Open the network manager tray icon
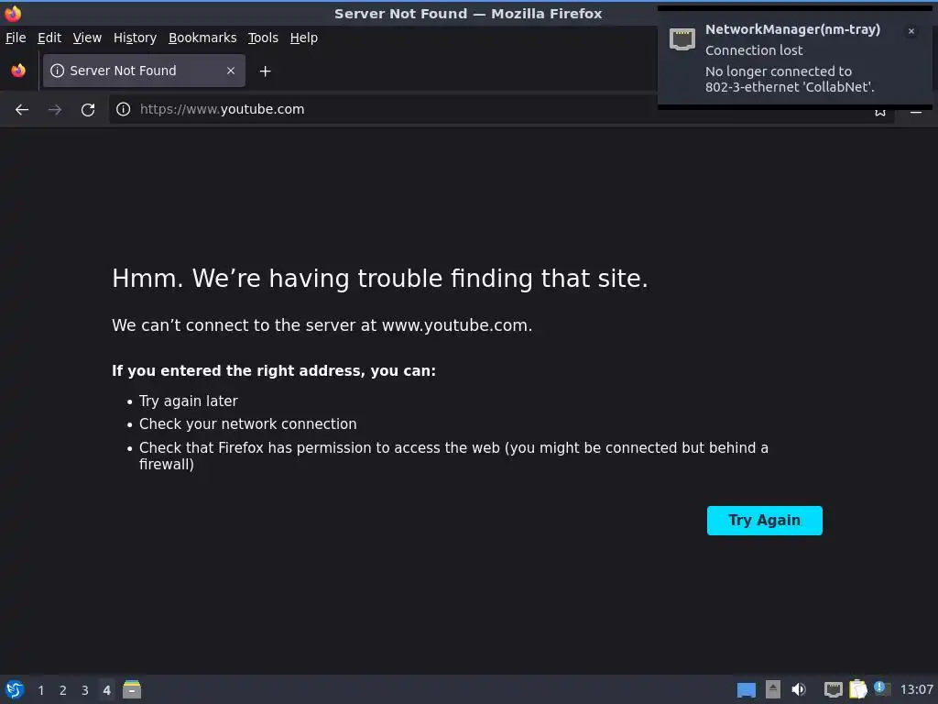 click(833, 689)
